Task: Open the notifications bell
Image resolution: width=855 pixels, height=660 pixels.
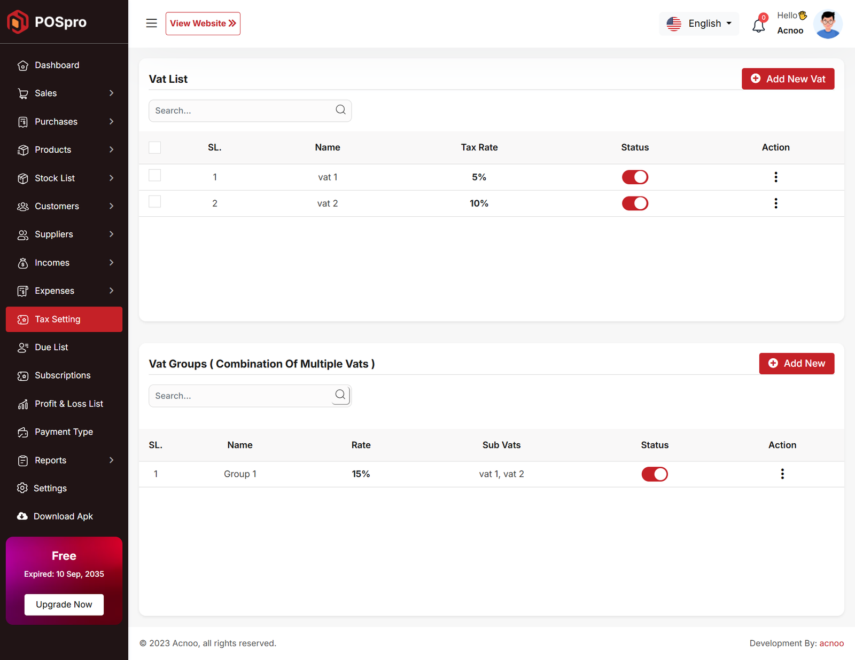Action: coord(758,25)
